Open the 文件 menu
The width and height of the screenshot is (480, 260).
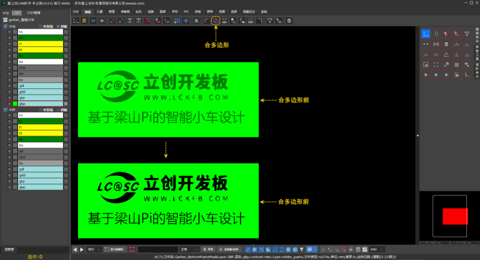click(75, 11)
